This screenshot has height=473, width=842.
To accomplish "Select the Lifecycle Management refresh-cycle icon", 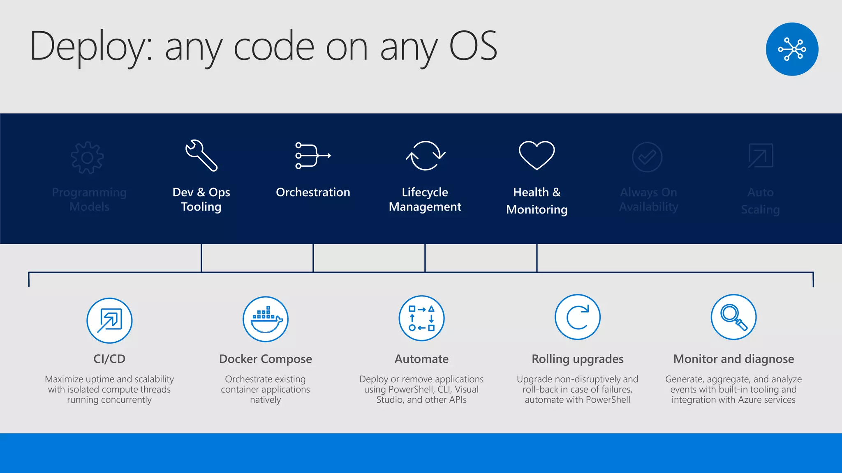I will click(426, 156).
